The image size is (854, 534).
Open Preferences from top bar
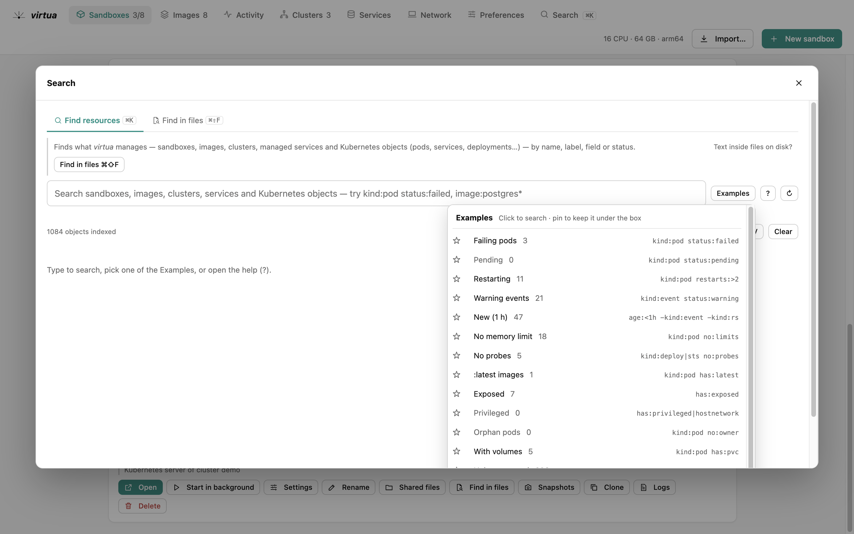pyautogui.click(x=496, y=15)
